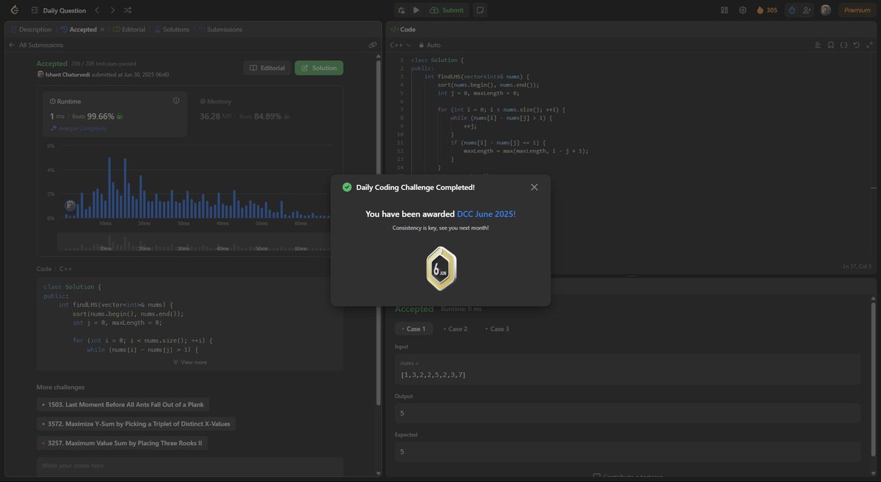Copy submission link icon

[373, 45]
